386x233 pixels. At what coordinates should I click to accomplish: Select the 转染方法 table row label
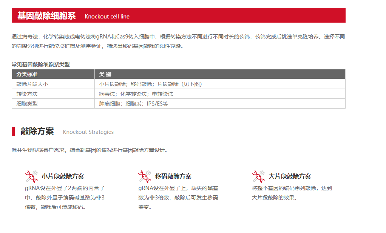[x=27, y=94]
